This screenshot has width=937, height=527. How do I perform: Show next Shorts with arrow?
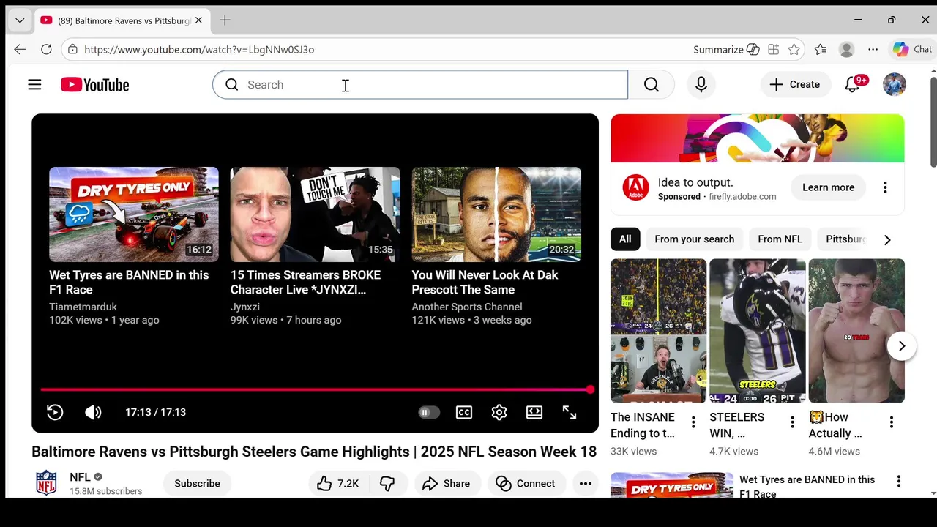tap(902, 346)
